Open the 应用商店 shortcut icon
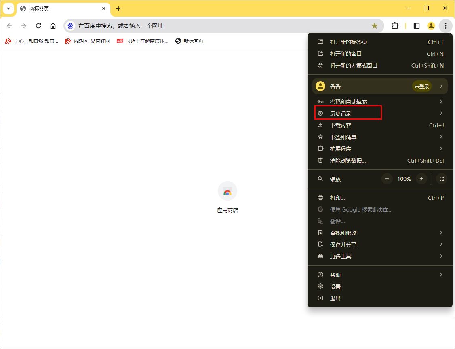This screenshot has height=349, width=455. [227, 191]
